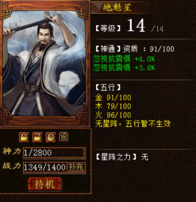
Task: Click the closed padlock lock icon
Action: click(x=24, y=137)
